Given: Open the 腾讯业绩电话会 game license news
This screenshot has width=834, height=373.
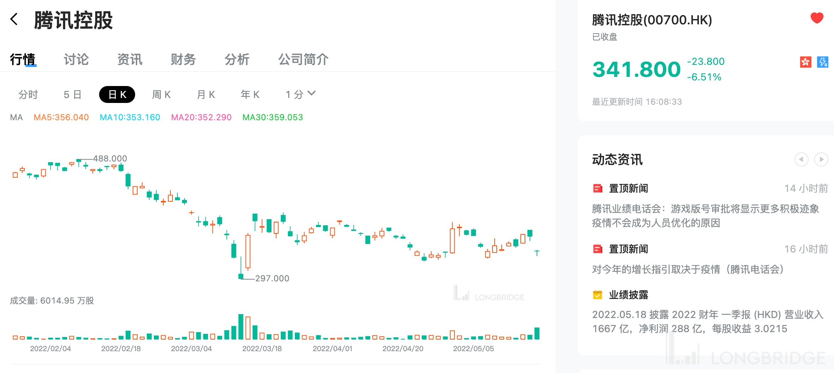Looking at the screenshot, I should tap(706, 216).
